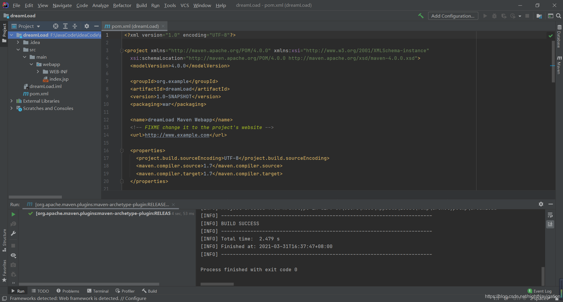Toggle Project side tab button
The width and height of the screenshot is (563, 302).
pyautogui.click(x=4, y=33)
